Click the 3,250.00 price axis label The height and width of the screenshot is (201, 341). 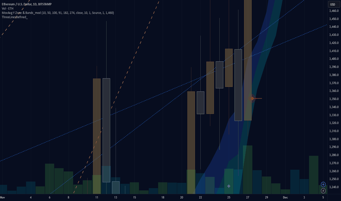(334, 179)
